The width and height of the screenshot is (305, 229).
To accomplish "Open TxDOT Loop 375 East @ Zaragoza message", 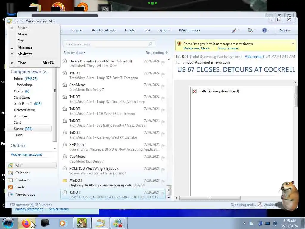I will click(113, 75).
